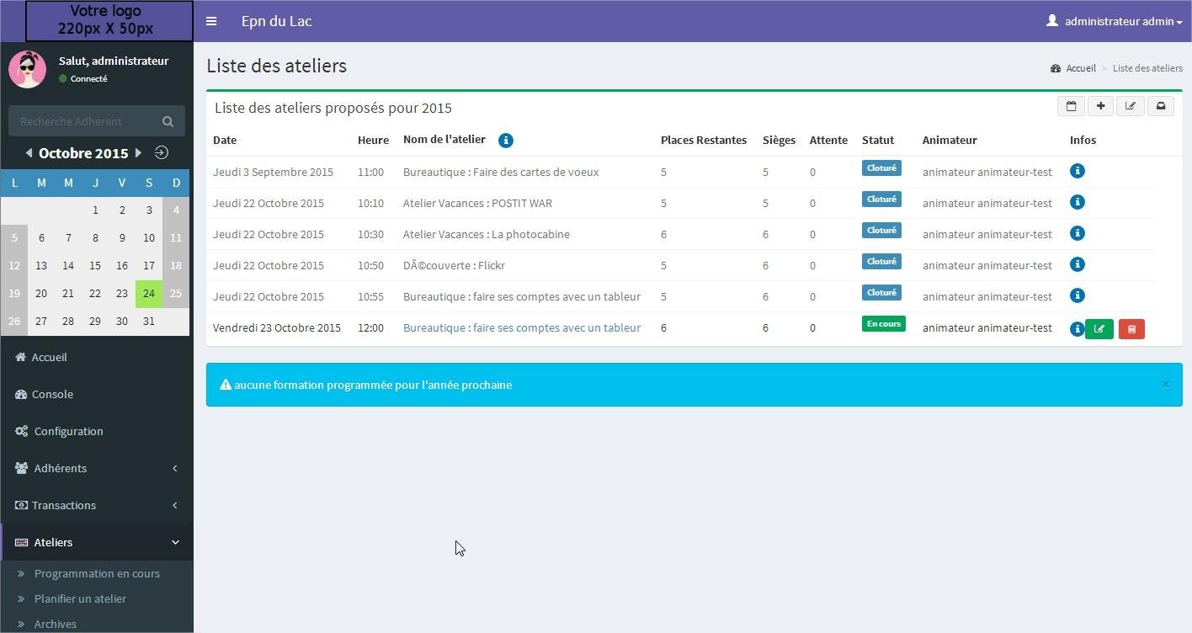Toggle the sidebar with the hamburger icon
1192x633 pixels.
tap(211, 21)
